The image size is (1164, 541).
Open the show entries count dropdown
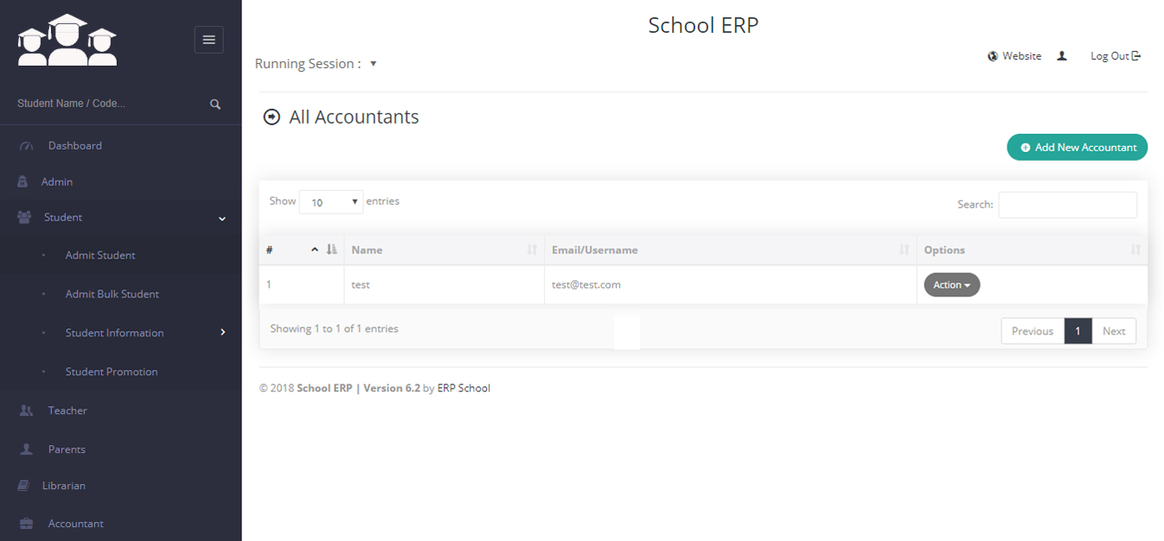[331, 202]
